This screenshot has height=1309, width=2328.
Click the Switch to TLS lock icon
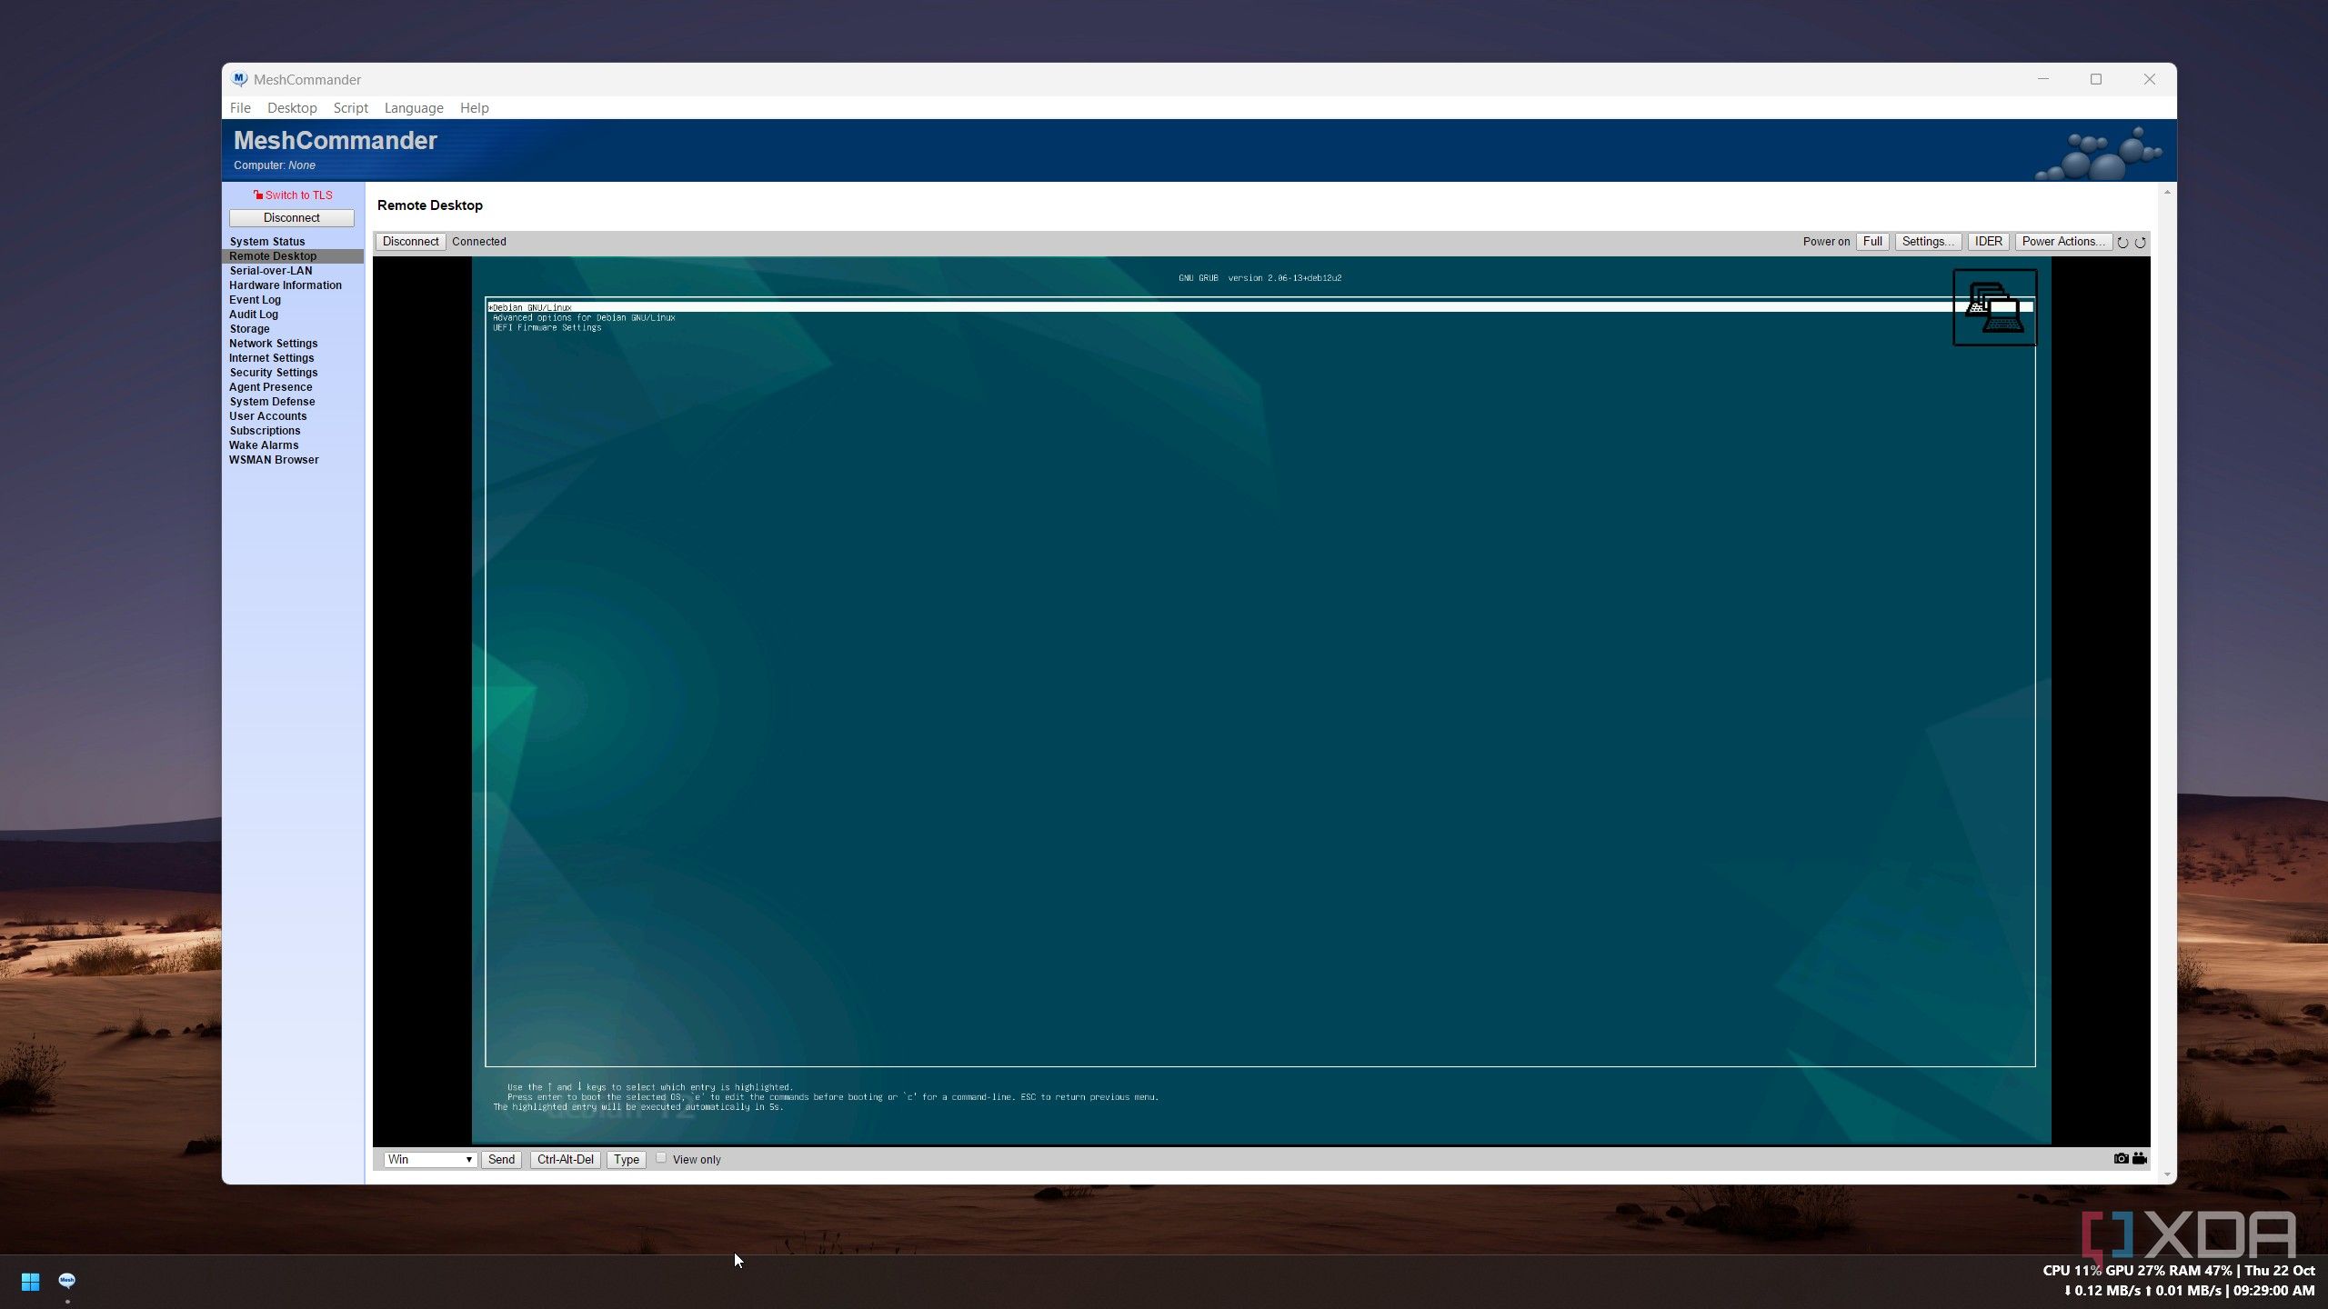[x=258, y=195]
